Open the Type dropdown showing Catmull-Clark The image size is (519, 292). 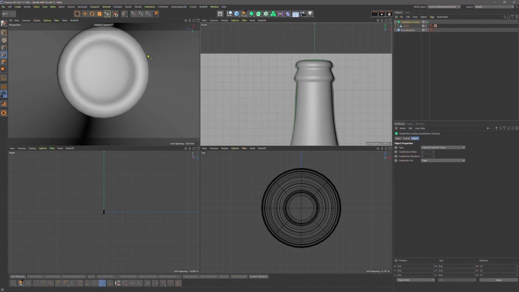442,147
